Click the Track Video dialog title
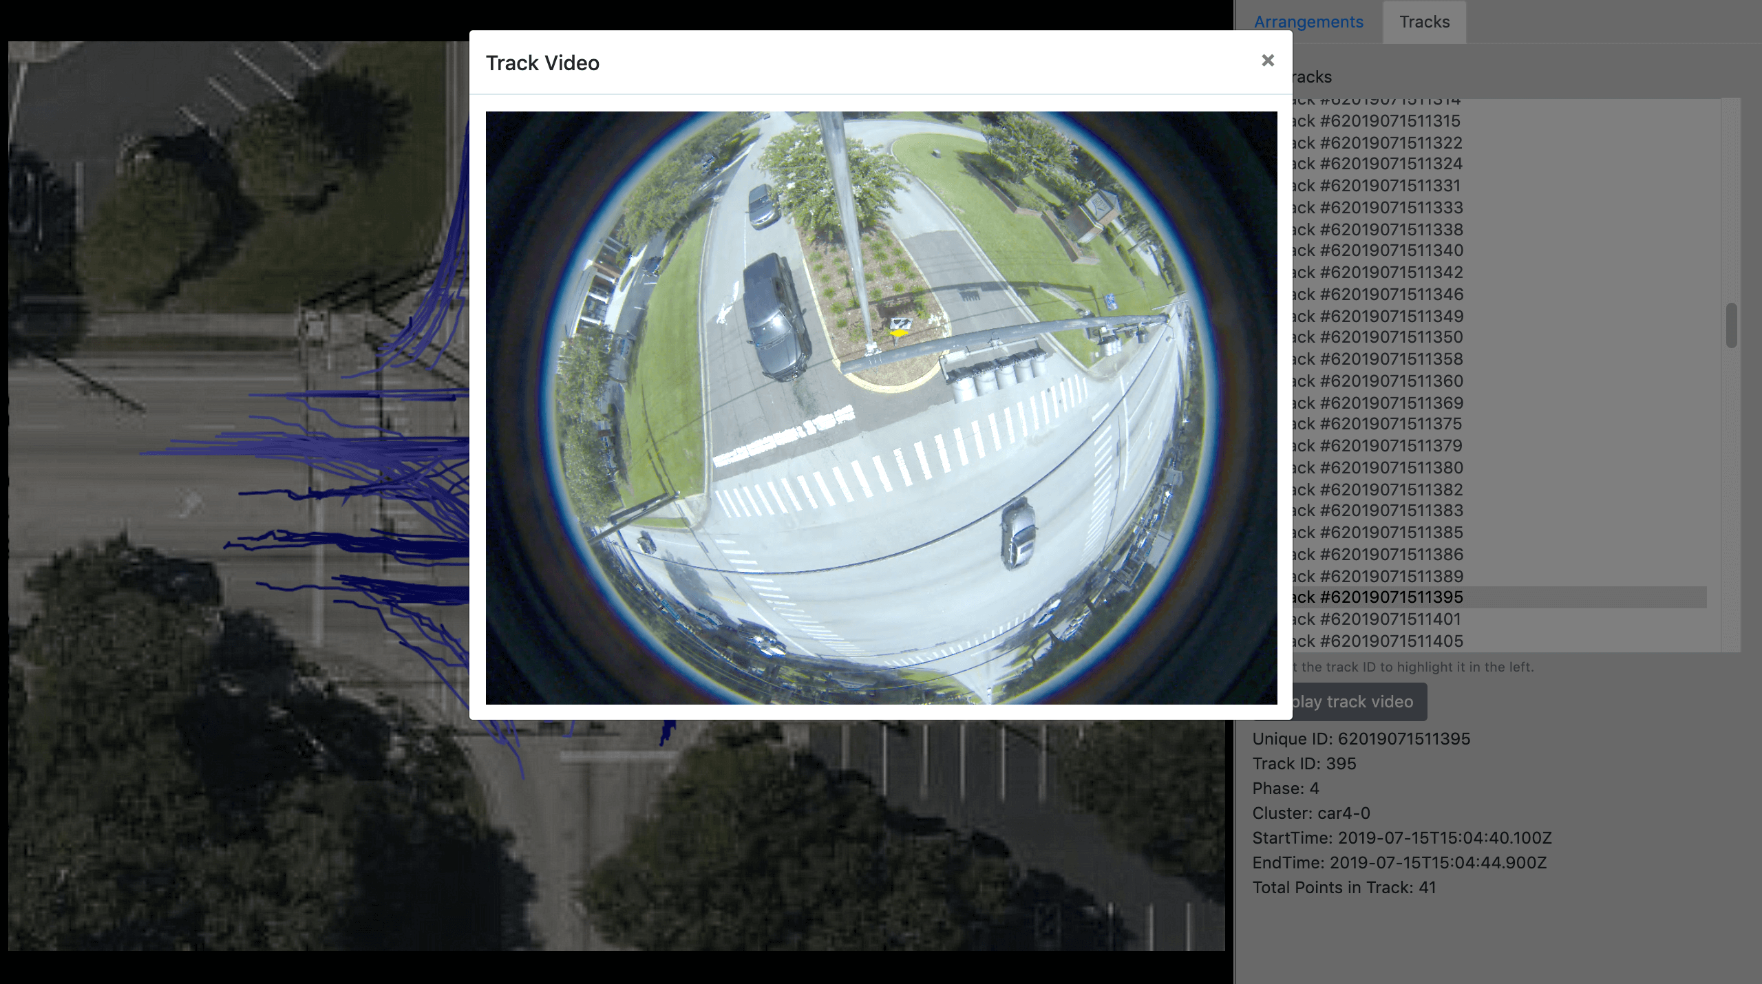The width and height of the screenshot is (1762, 984). [542, 63]
